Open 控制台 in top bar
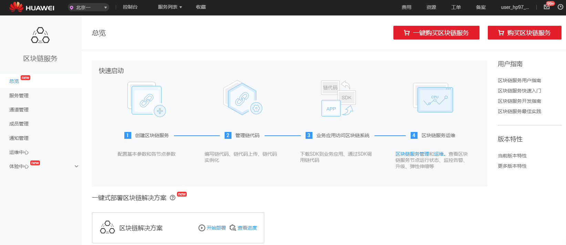Viewport: 566px width, 245px height. (x=130, y=7)
